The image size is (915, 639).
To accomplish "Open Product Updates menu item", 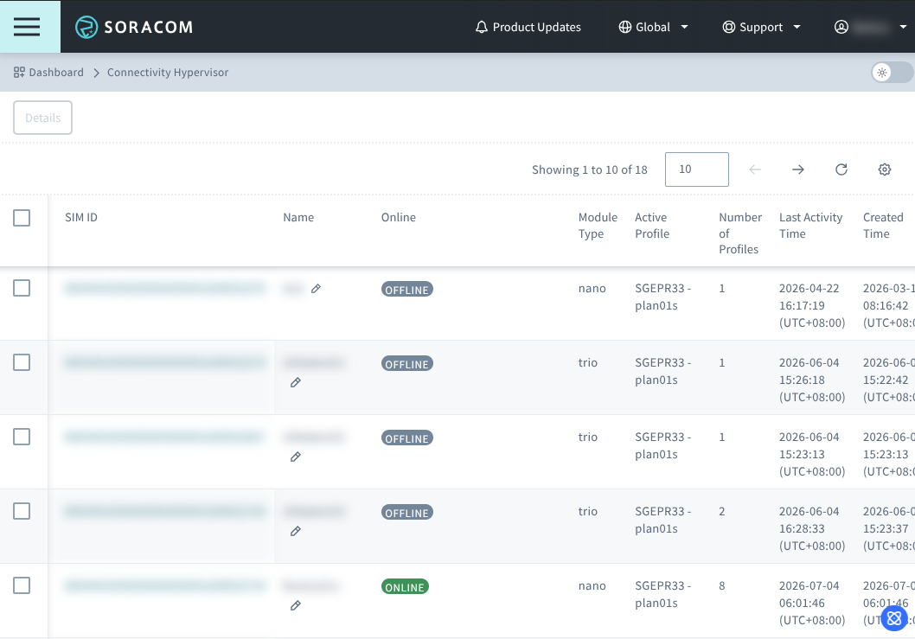I will [528, 27].
